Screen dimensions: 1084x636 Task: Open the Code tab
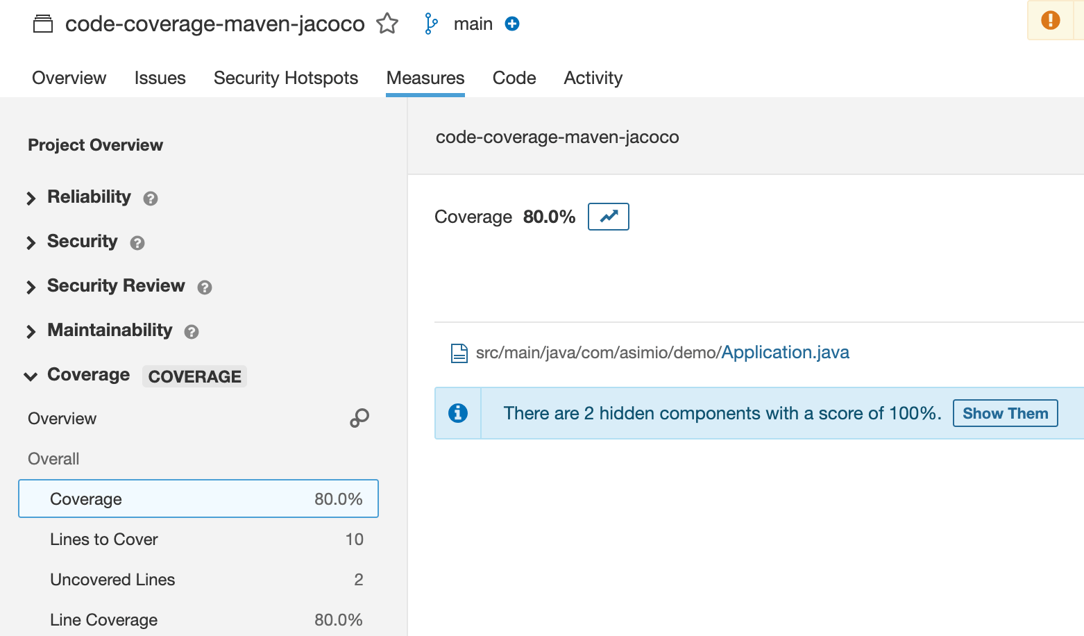514,78
